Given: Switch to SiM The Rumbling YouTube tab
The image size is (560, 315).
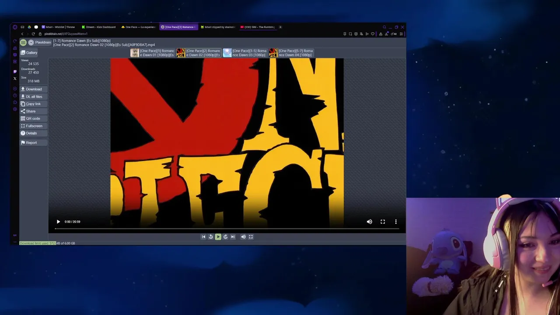Looking at the screenshot, I should 258,27.
